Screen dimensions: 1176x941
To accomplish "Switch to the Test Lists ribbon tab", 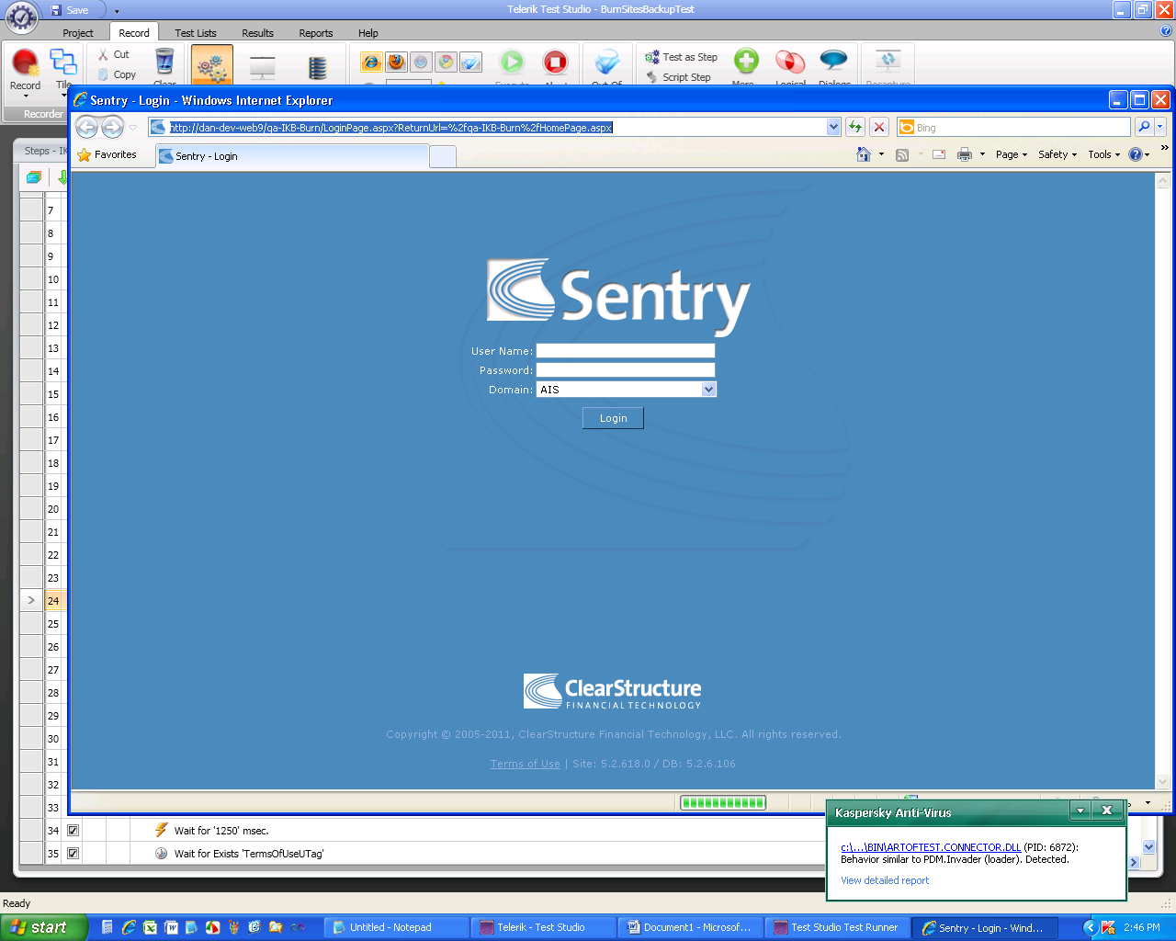I will (196, 33).
